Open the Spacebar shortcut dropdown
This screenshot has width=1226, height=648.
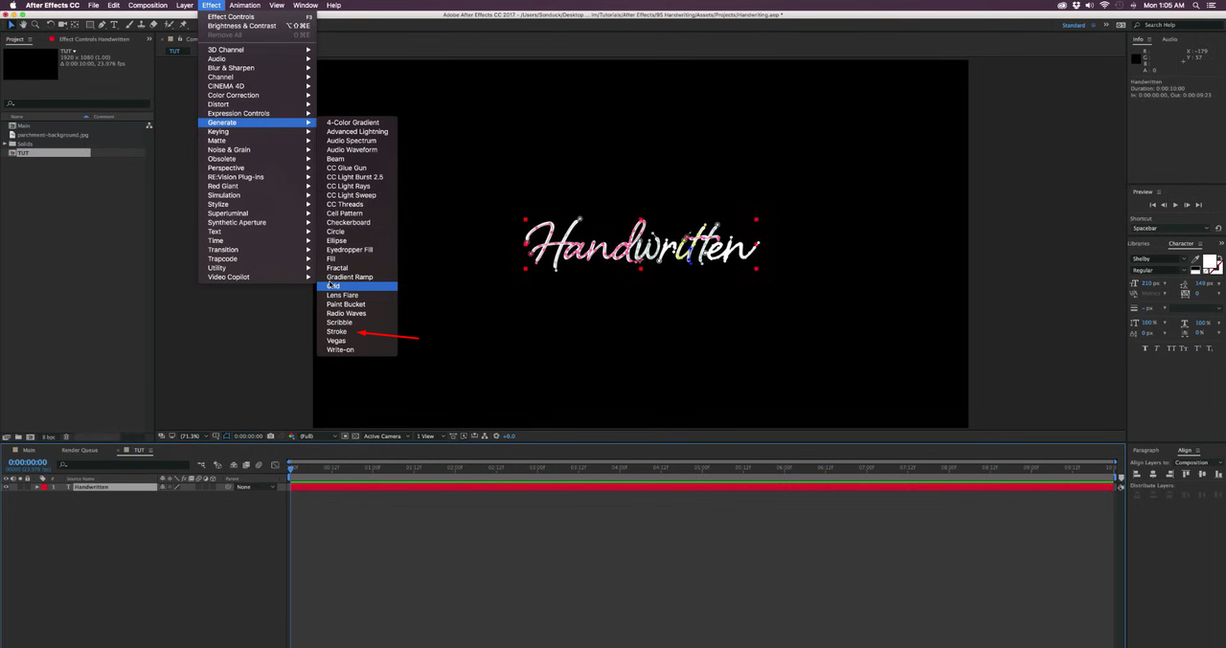click(x=1170, y=229)
